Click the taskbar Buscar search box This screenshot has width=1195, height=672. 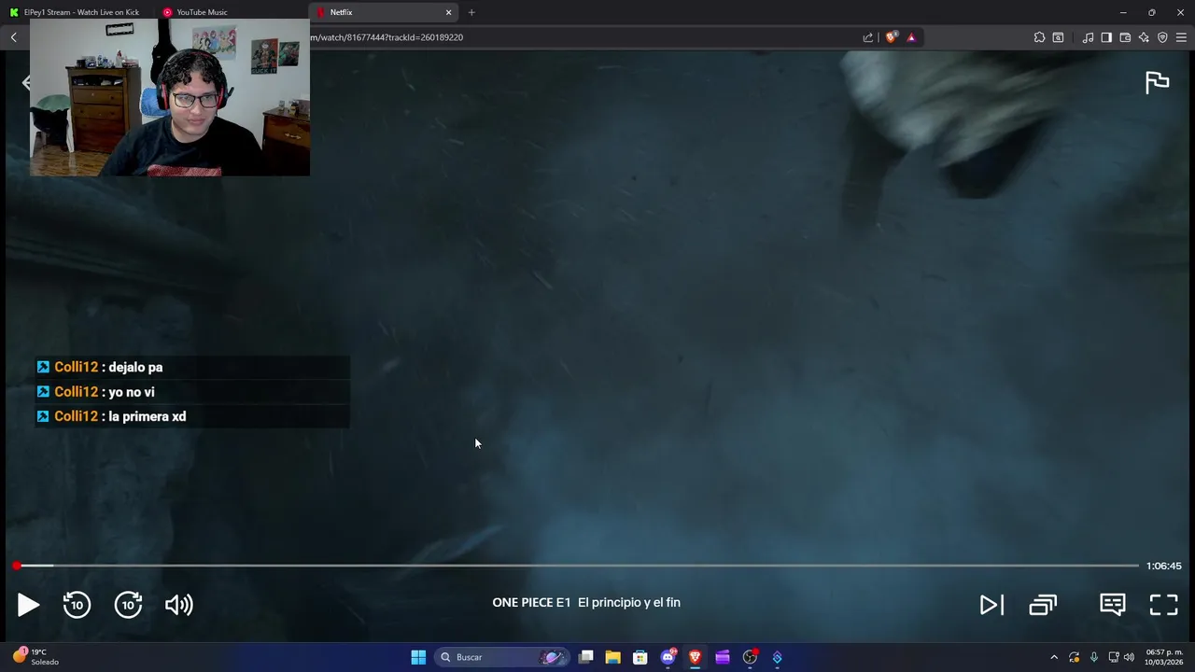click(501, 657)
